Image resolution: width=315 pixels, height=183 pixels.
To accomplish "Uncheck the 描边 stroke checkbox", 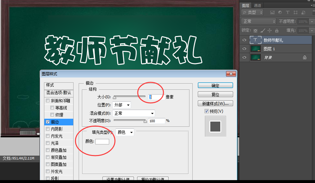I will [48, 122].
